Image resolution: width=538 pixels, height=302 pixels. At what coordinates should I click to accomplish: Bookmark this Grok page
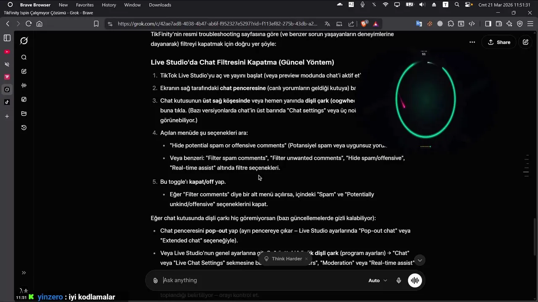point(96,24)
